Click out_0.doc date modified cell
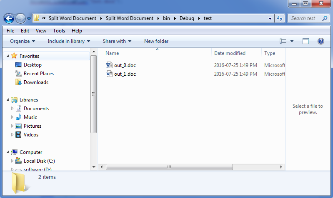Image resolution: width=333 pixels, height=198 pixels. coord(235,65)
